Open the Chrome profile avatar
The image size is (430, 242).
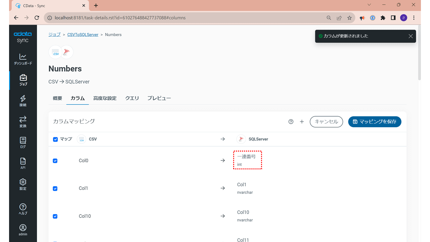[403, 18]
